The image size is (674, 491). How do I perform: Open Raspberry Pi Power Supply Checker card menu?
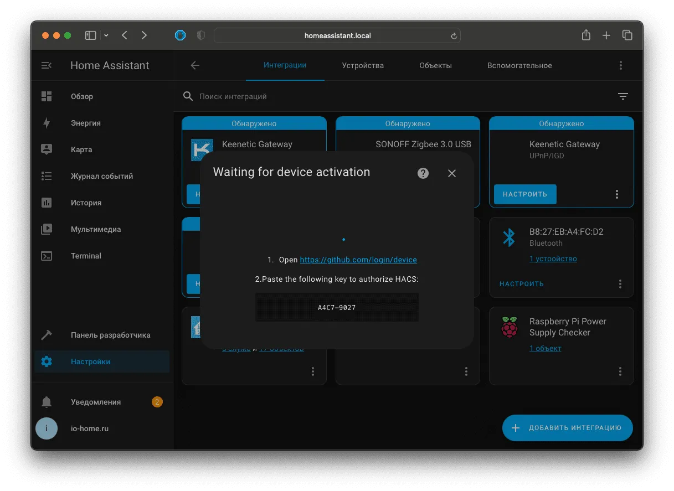[x=620, y=371]
